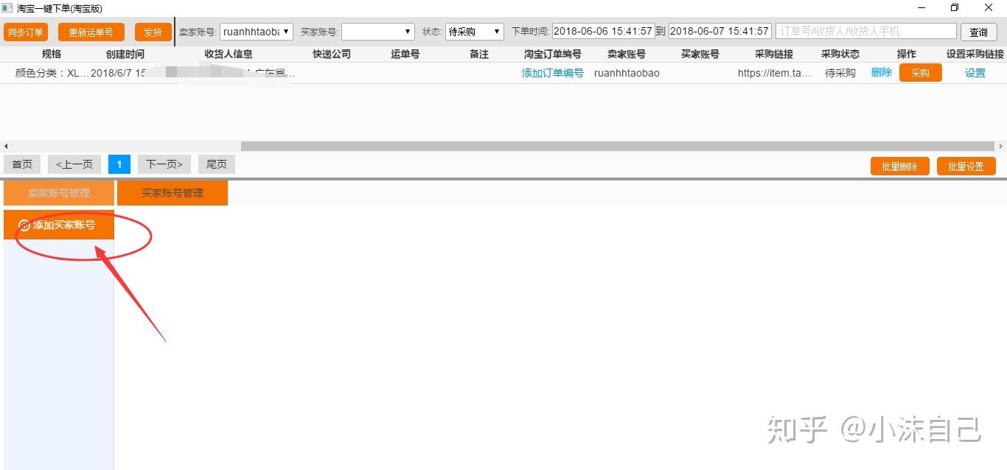Click the 添加订单编号 link
Viewport: 1007px width, 470px height.
tap(553, 73)
